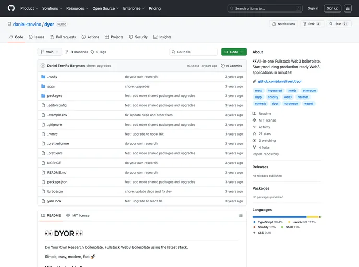Open the README outline list icon
359x267 pixels.
[x=241, y=215]
